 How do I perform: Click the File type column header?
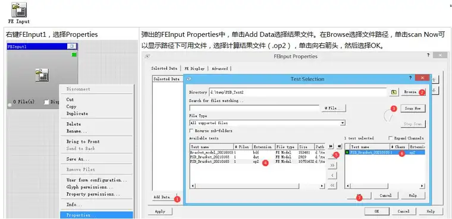[x=286, y=147]
